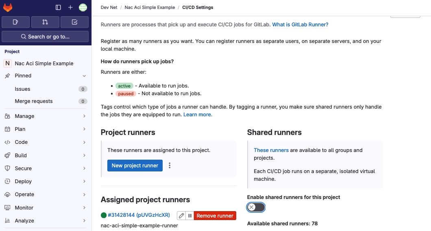The width and height of the screenshot is (431, 231).
Task: Collapse the Pinned section chevron
Action: [x=84, y=76]
